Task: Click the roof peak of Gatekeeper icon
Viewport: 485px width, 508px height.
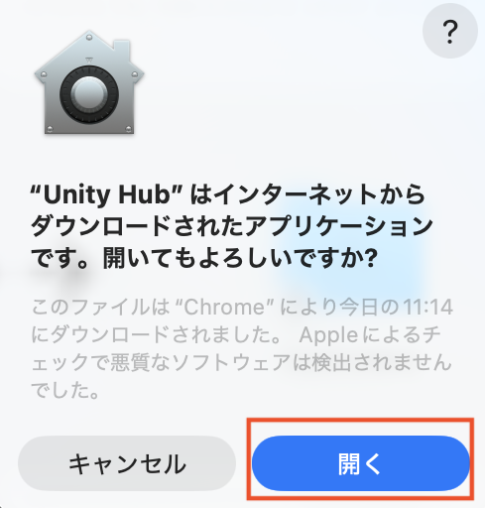Action: [x=89, y=38]
